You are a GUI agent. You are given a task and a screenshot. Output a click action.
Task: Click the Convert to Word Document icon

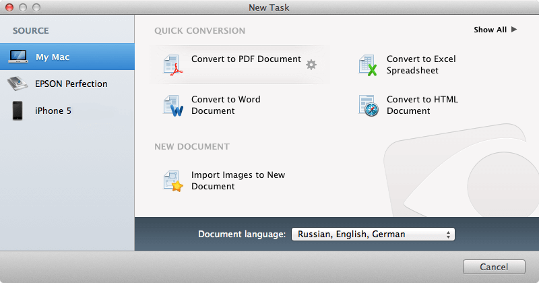pos(172,105)
